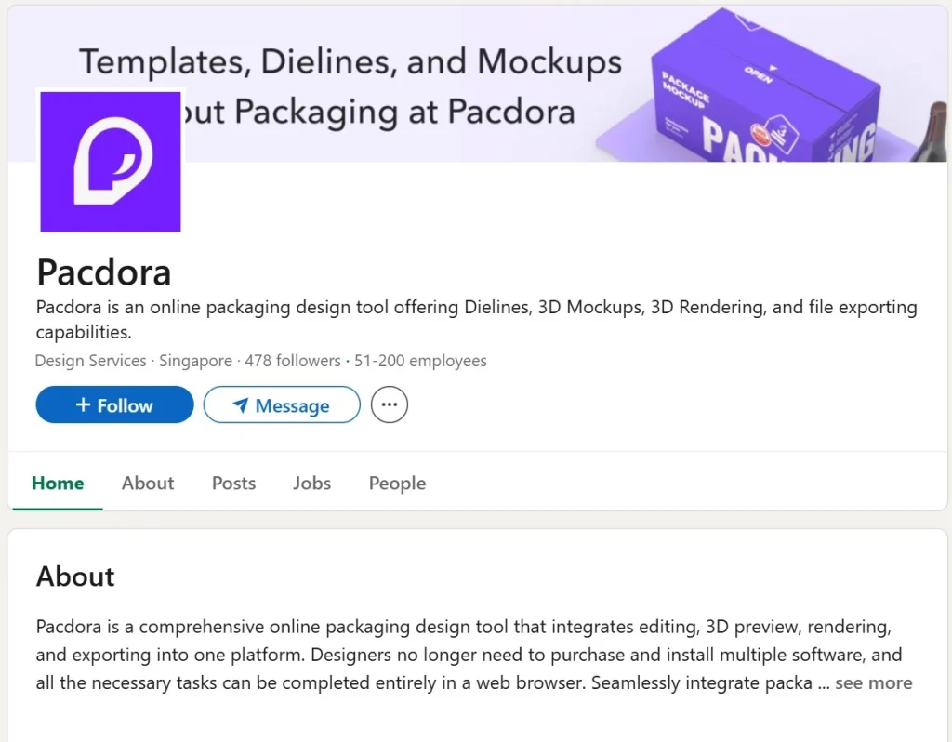Click the Design Services industry label

(90, 361)
